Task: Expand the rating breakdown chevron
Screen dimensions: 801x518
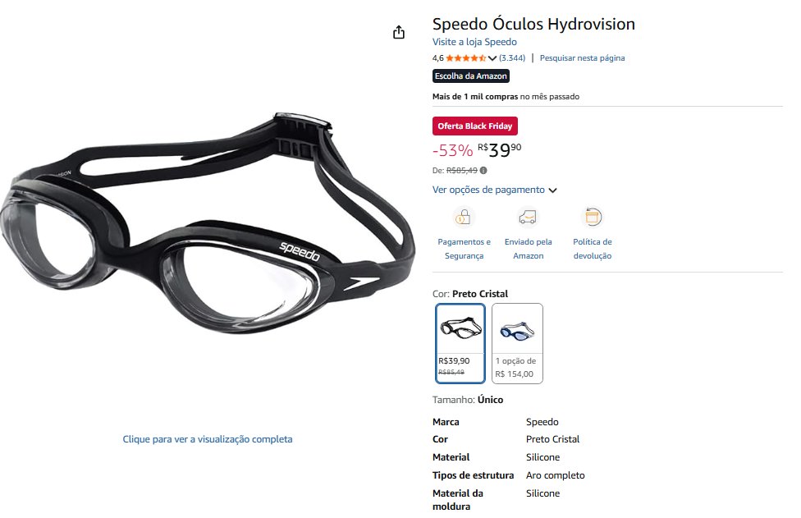Action: pyautogui.click(x=492, y=58)
